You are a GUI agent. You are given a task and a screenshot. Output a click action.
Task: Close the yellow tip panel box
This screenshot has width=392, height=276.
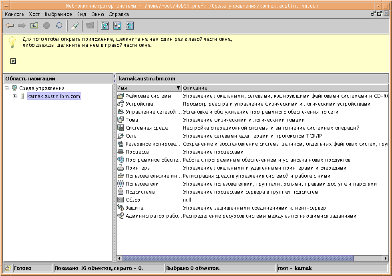click(13, 61)
